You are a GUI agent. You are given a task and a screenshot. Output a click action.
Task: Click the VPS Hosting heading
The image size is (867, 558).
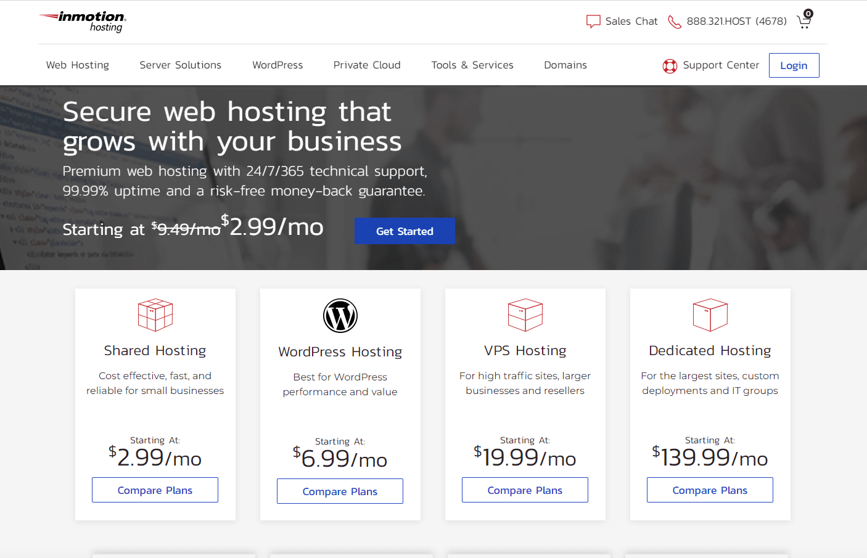pyautogui.click(x=525, y=350)
